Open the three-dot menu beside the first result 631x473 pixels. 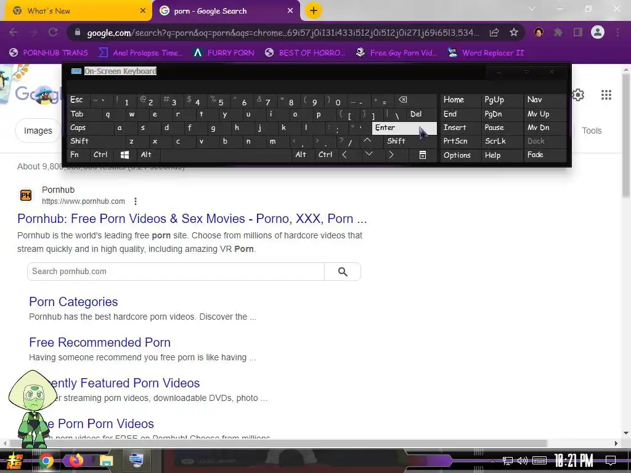point(136,201)
